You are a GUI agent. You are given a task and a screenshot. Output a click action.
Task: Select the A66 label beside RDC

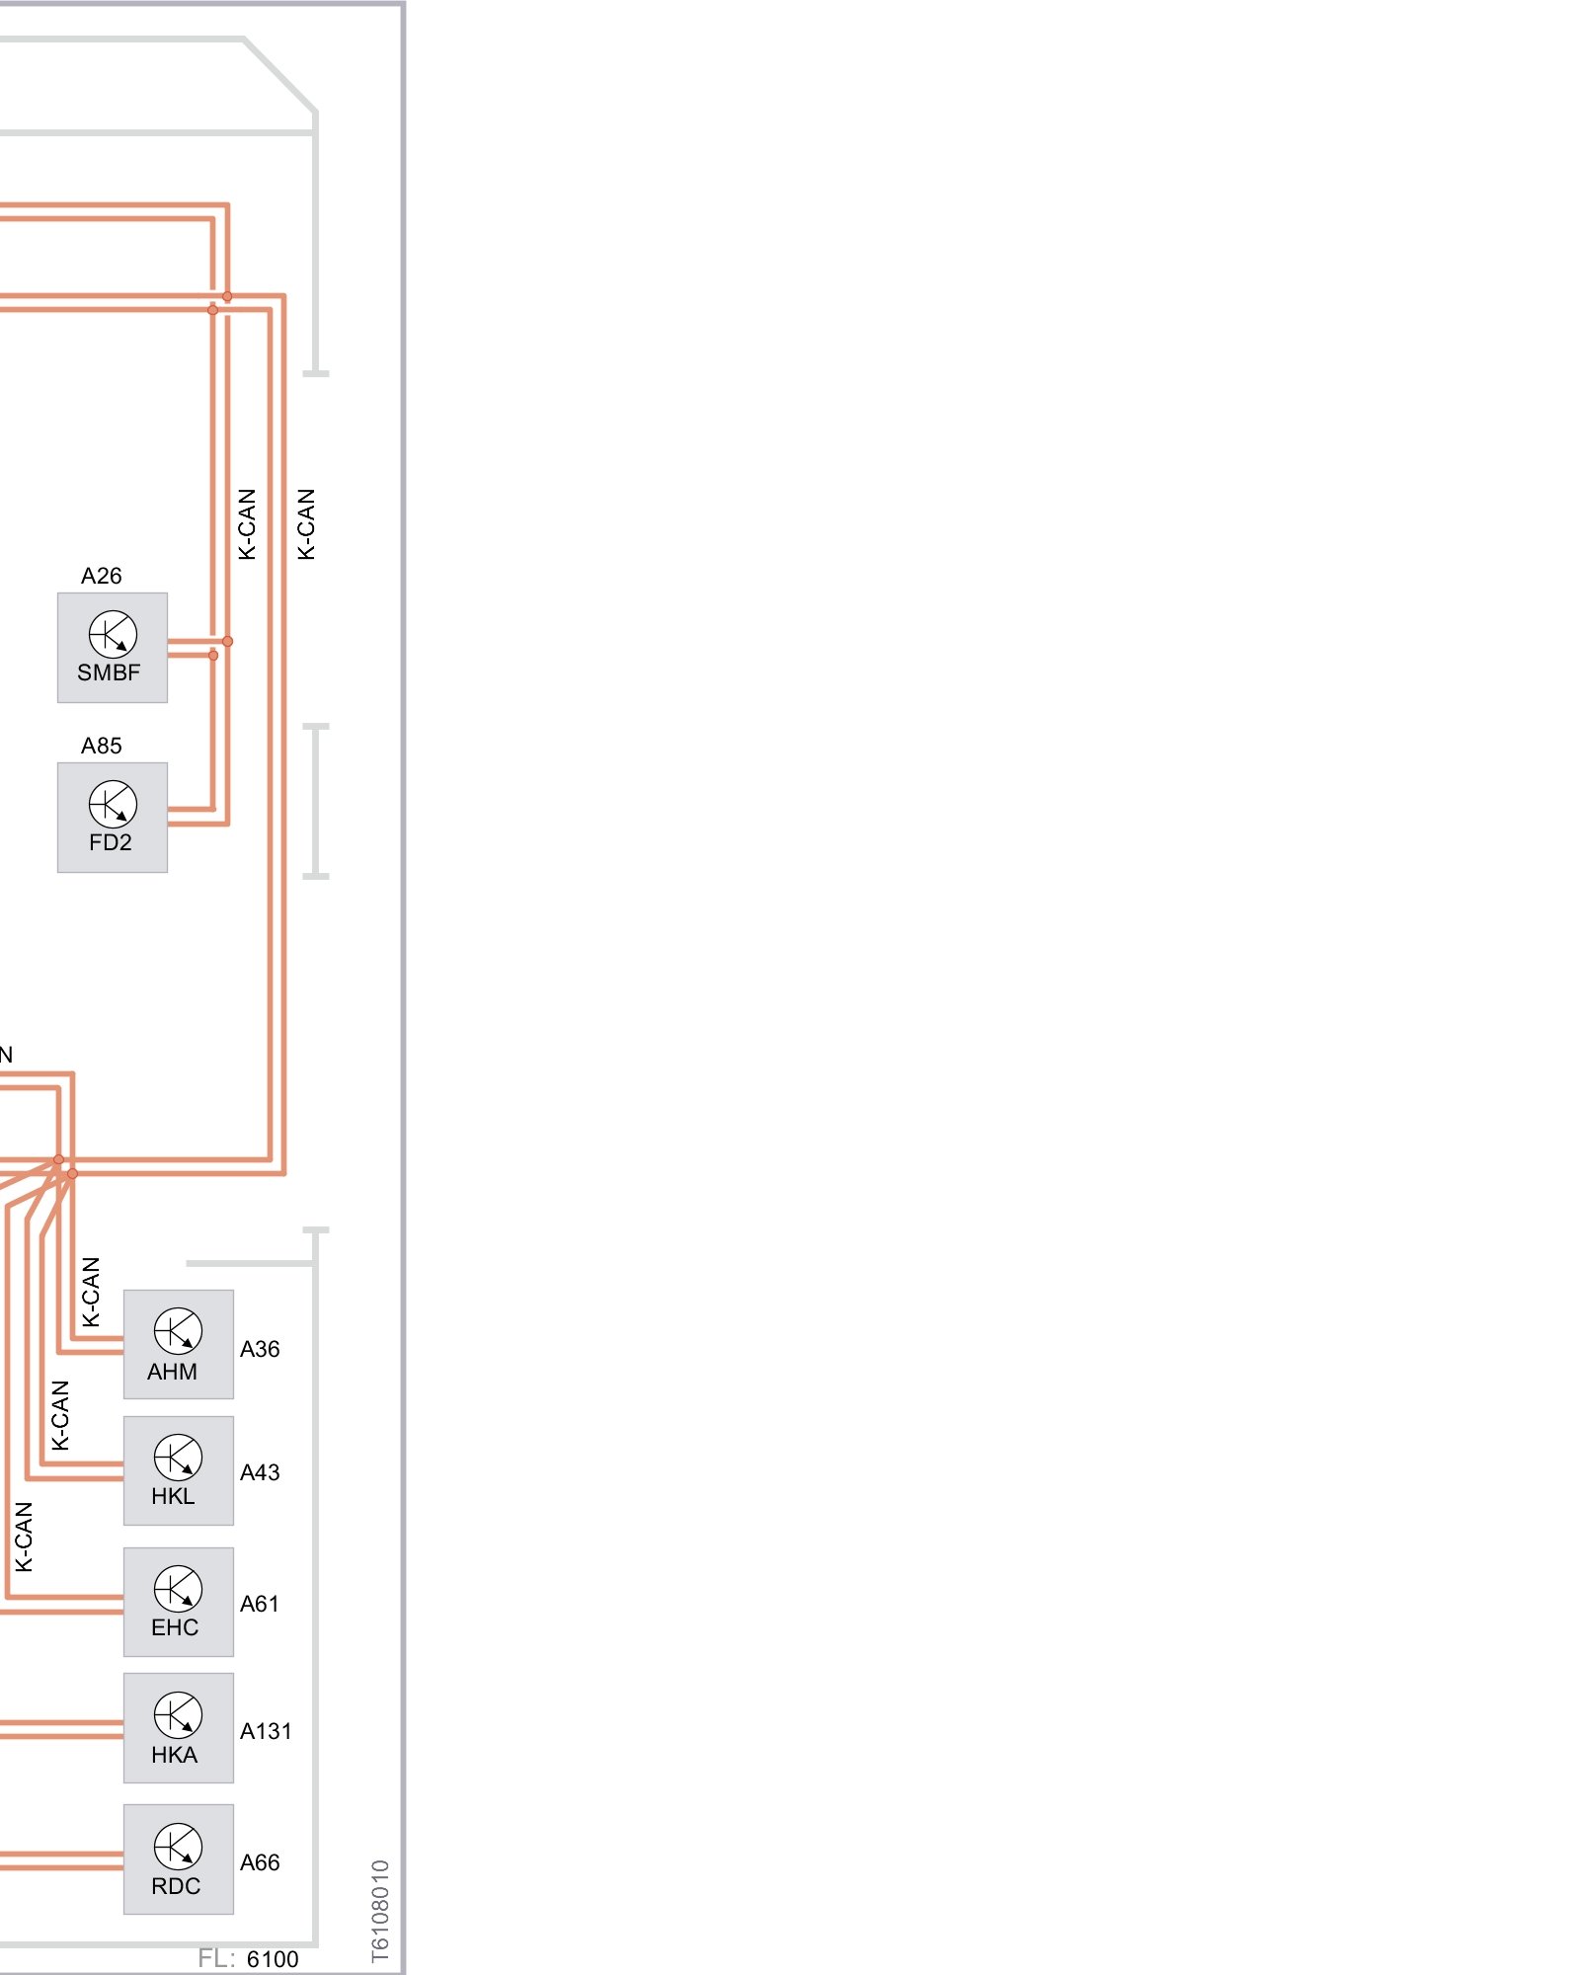pos(260,1862)
